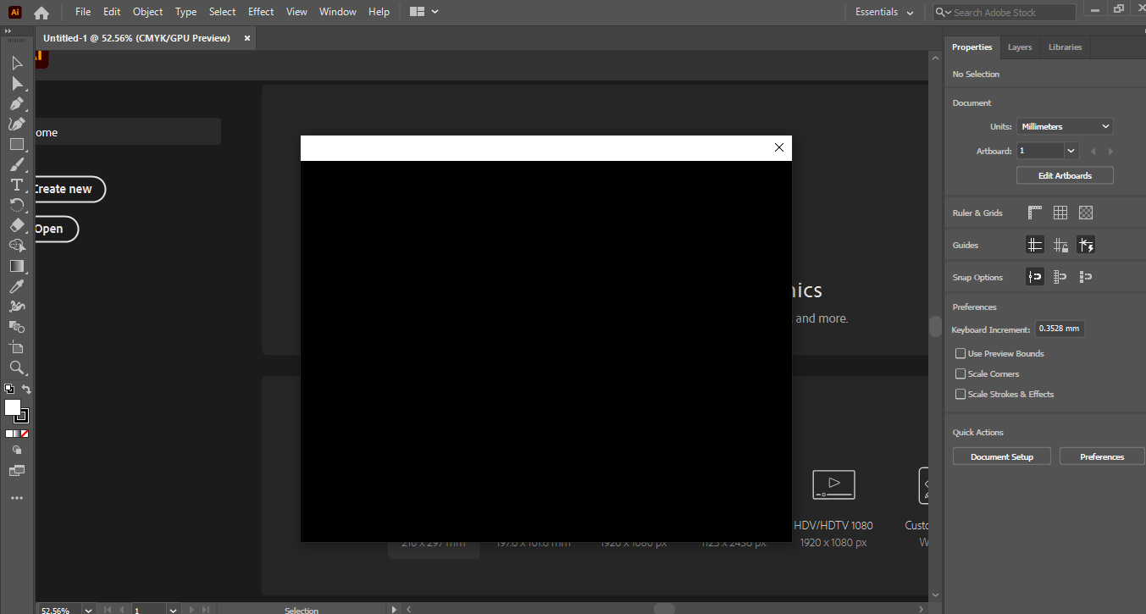Click the Edit Artboards button
1146x614 pixels.
click(x=1065, y=174)
